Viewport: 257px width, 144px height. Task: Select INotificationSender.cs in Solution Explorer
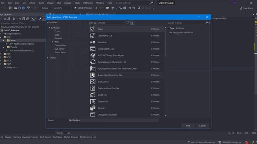pos(24,44)
